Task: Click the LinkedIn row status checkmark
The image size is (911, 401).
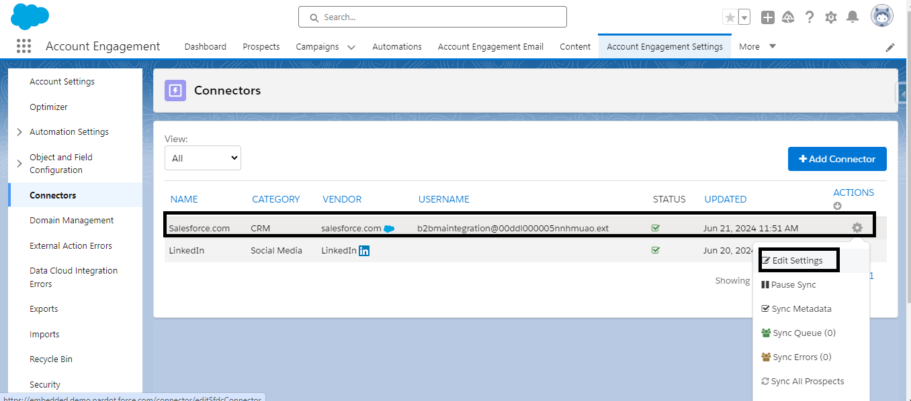Action: pos(656,250)
